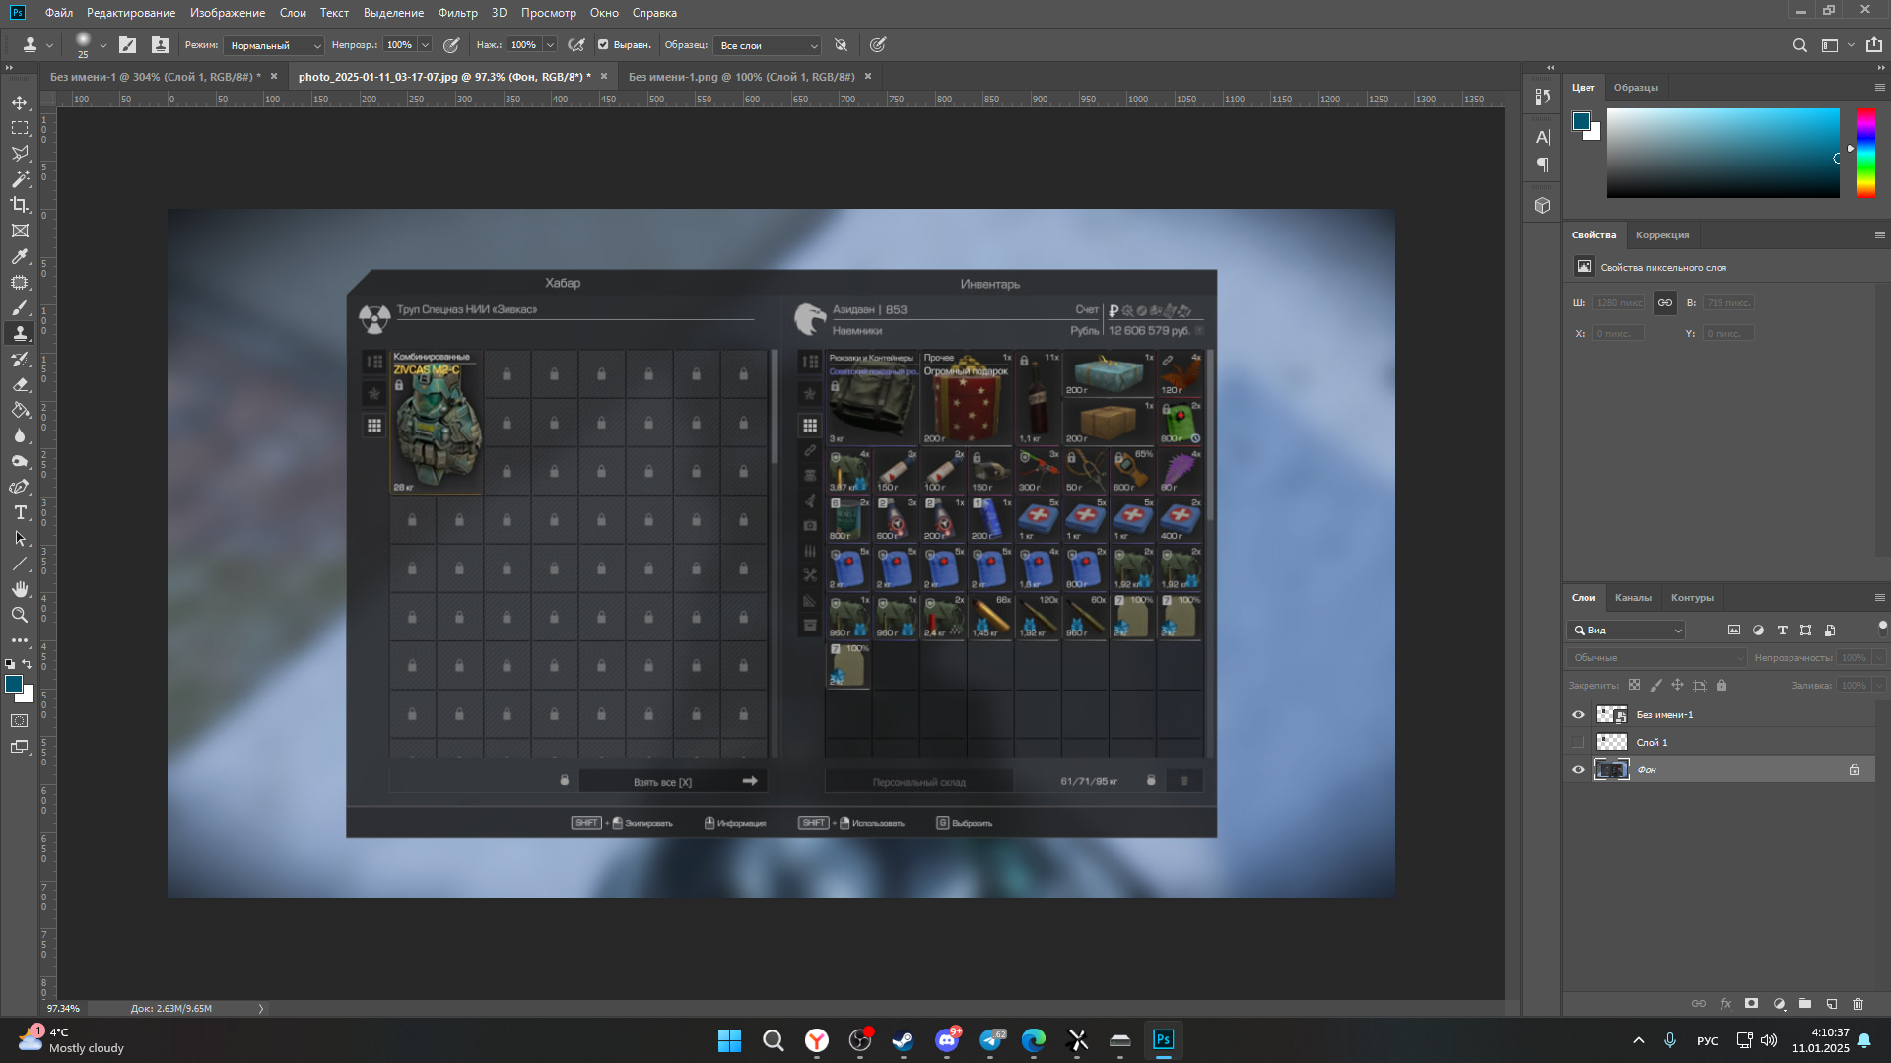Image resolution: width=1891 pixels, height=1063 pixels.
Task: Click the foreground color swatch in toolbar
Action: [x=14, y=685]
